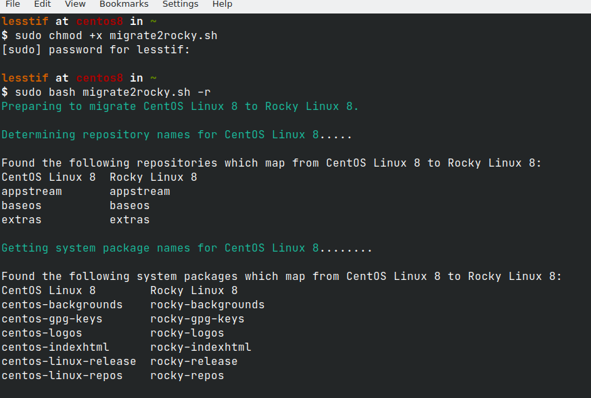Click 'rocky-indexhtml' package name
Image resolution: width=591 pixels, height=398 pixels.
tap(201, 347)
